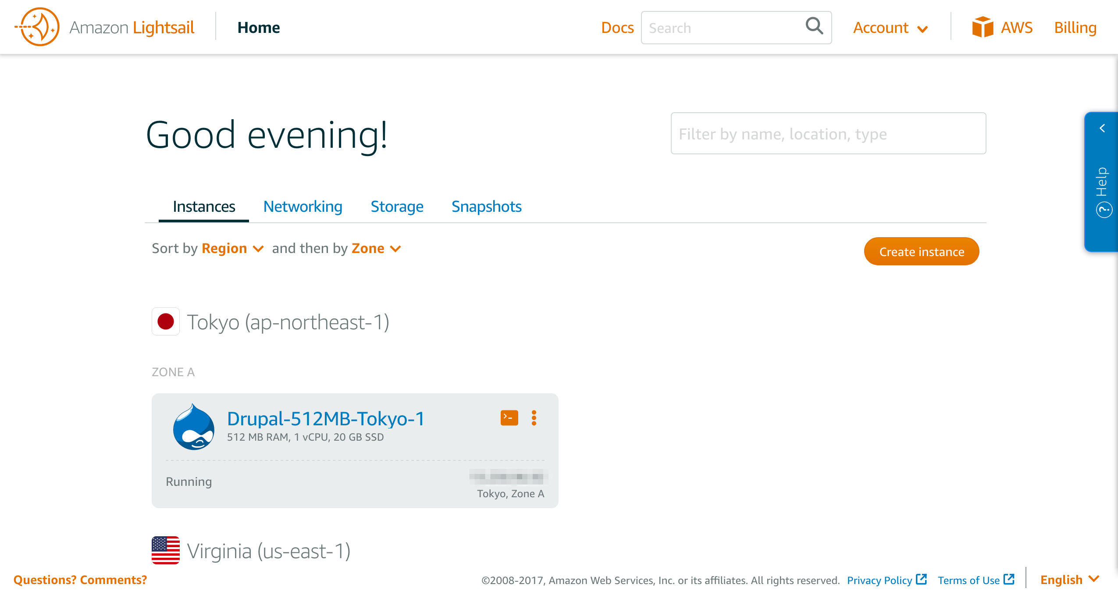
Task: Click the Drupal drop logo icon
Action: (193, 427)
